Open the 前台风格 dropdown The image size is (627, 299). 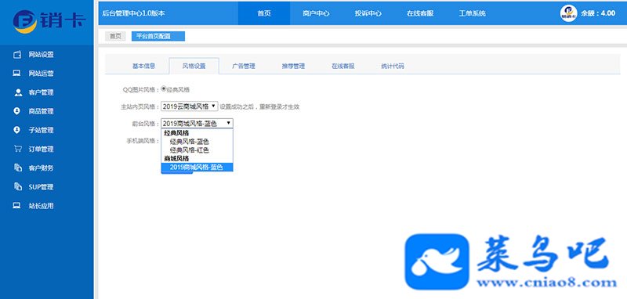[198, 124]
